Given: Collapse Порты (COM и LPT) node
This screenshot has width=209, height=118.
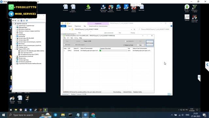Looking at the screenshot, I should click(15, 49).
